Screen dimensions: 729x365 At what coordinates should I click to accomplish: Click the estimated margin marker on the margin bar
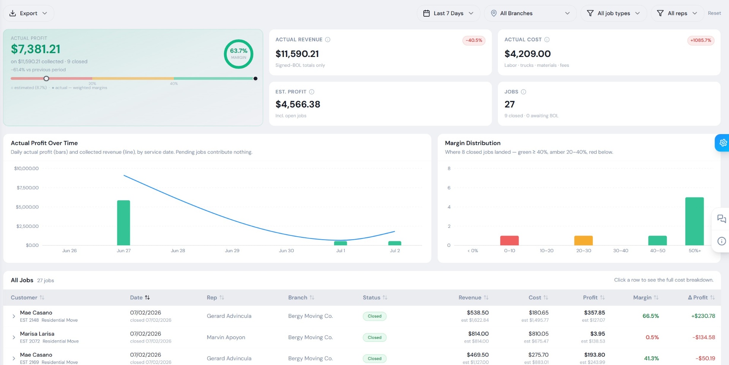click(x=46, y=79)
